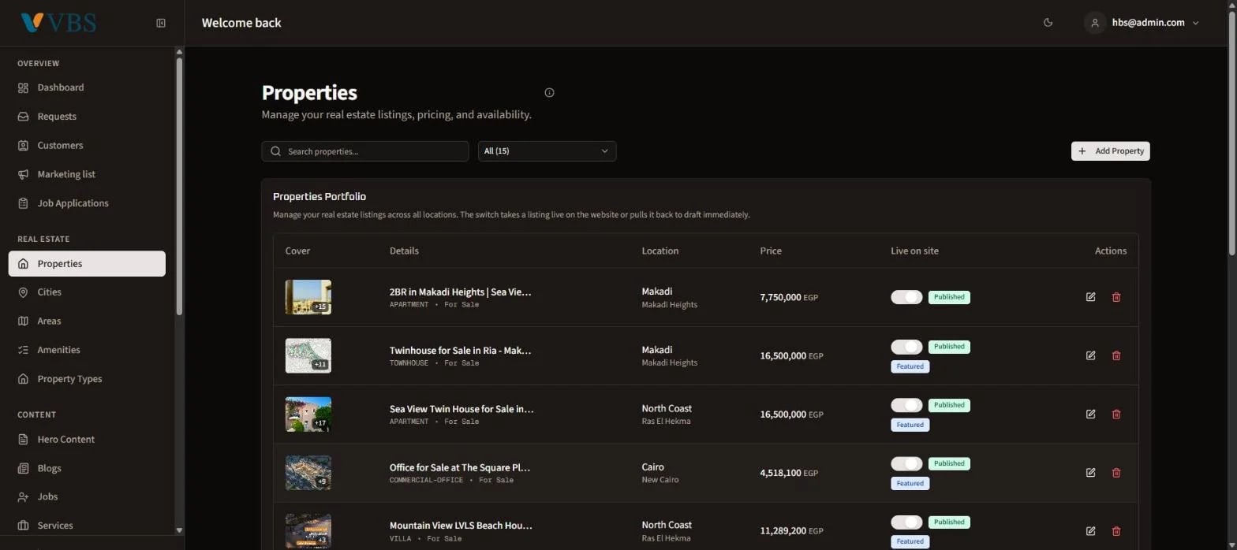The height and width of the screenshot is (550, 1237).
Task: Click the 11,289,200 EGP price
Action: click(x=791, y=531)
